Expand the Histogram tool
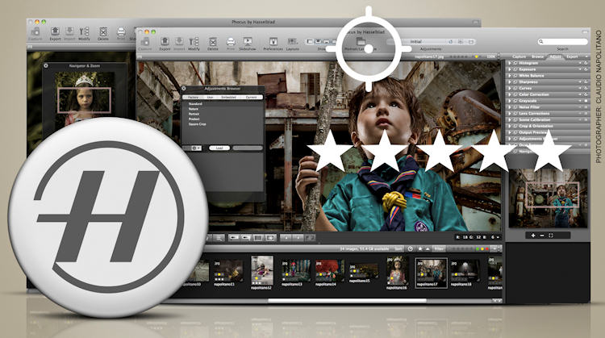This screenshot has width=605, height=338. (510, 63)
